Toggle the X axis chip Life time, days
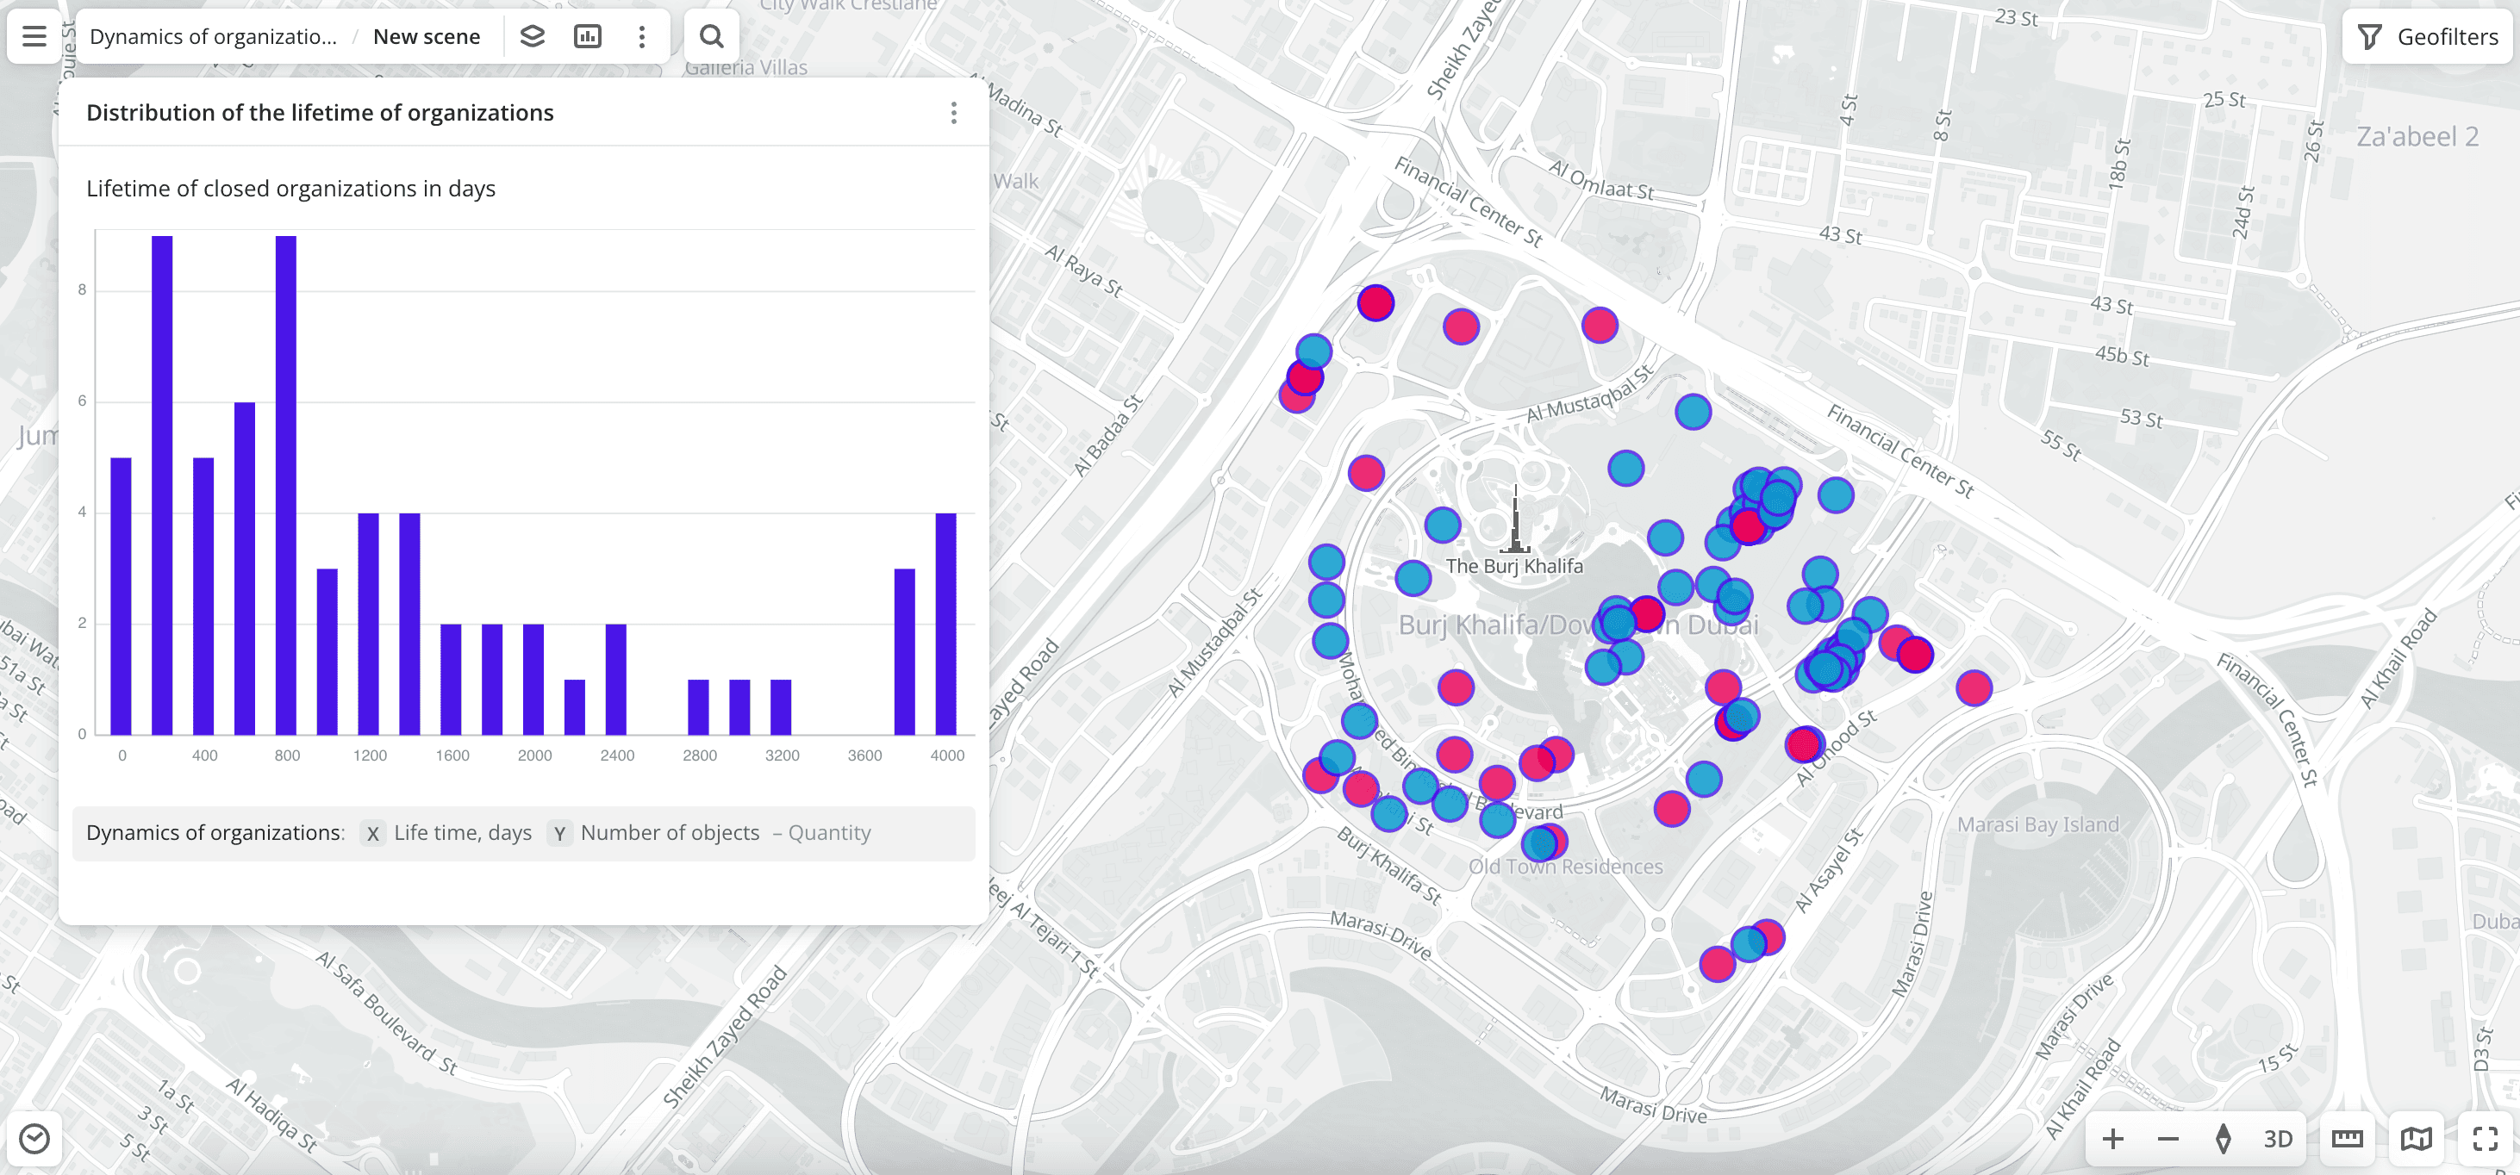 [447, 833]
